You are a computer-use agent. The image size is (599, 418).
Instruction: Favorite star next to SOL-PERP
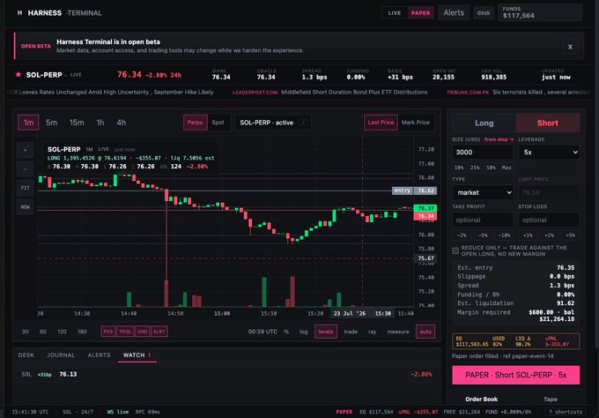[x=18, y=74]
